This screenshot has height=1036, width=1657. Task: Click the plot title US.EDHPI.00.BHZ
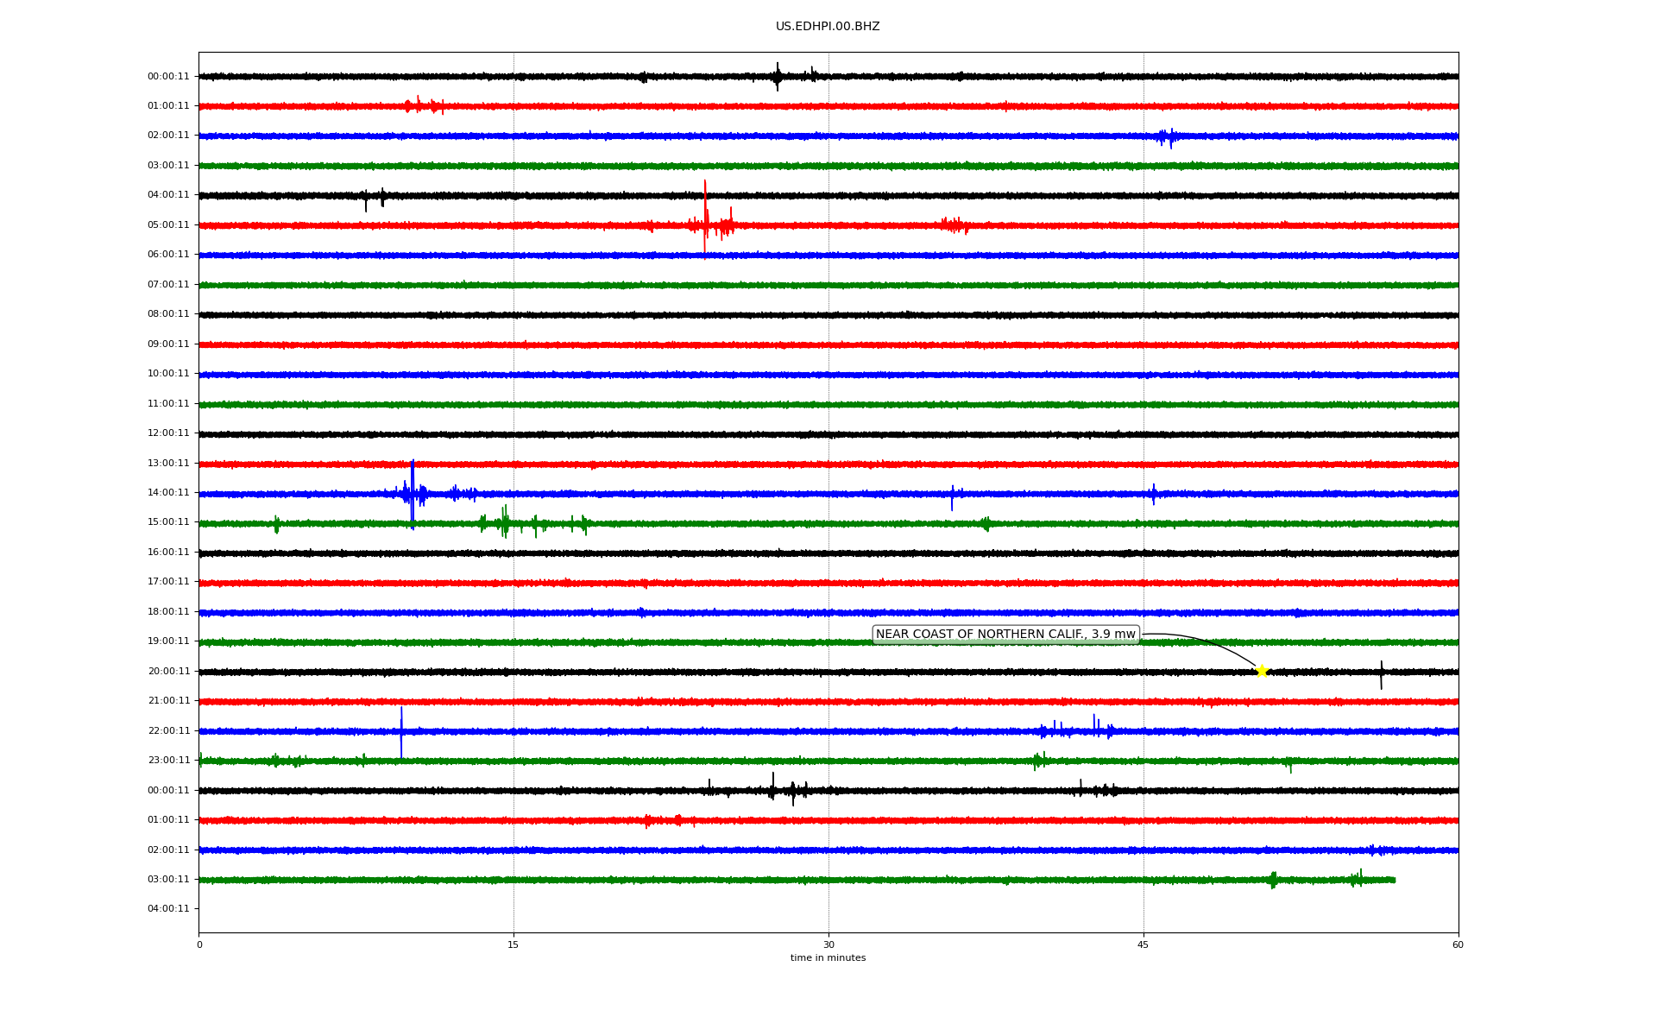click(x=828, y=27)
